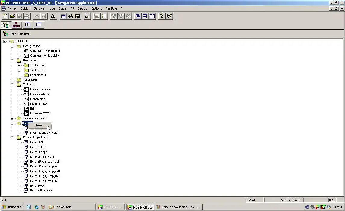Expand the Tâche Mast folder
Viewport: 345px width, 211px height.
[19, 66]
